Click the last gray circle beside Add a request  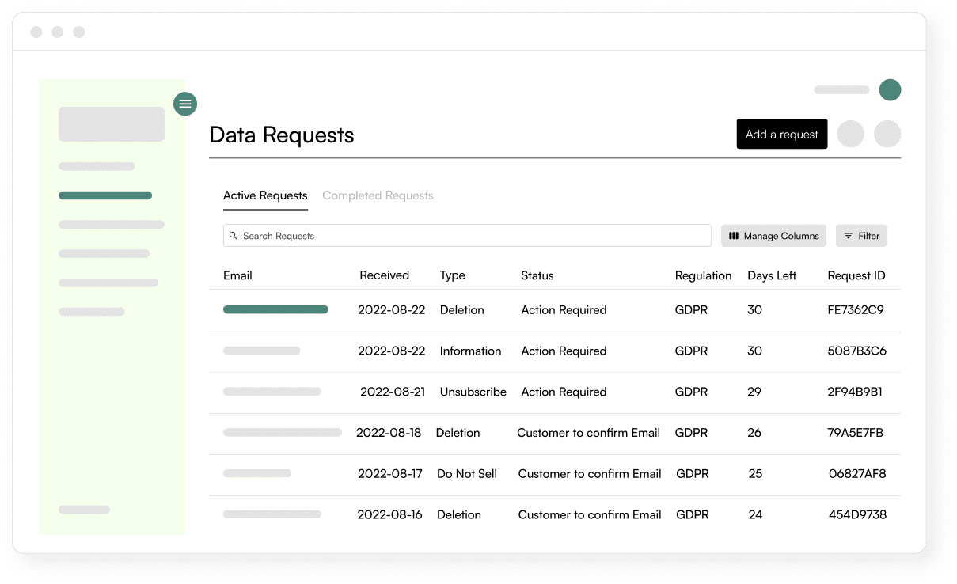point(887,134)
